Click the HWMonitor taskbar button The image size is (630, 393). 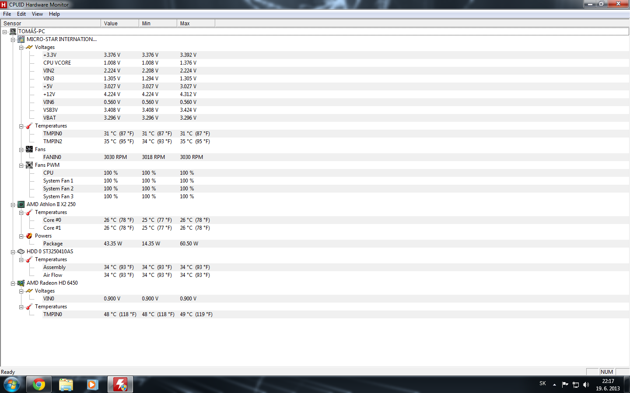(x=120, y=385)
